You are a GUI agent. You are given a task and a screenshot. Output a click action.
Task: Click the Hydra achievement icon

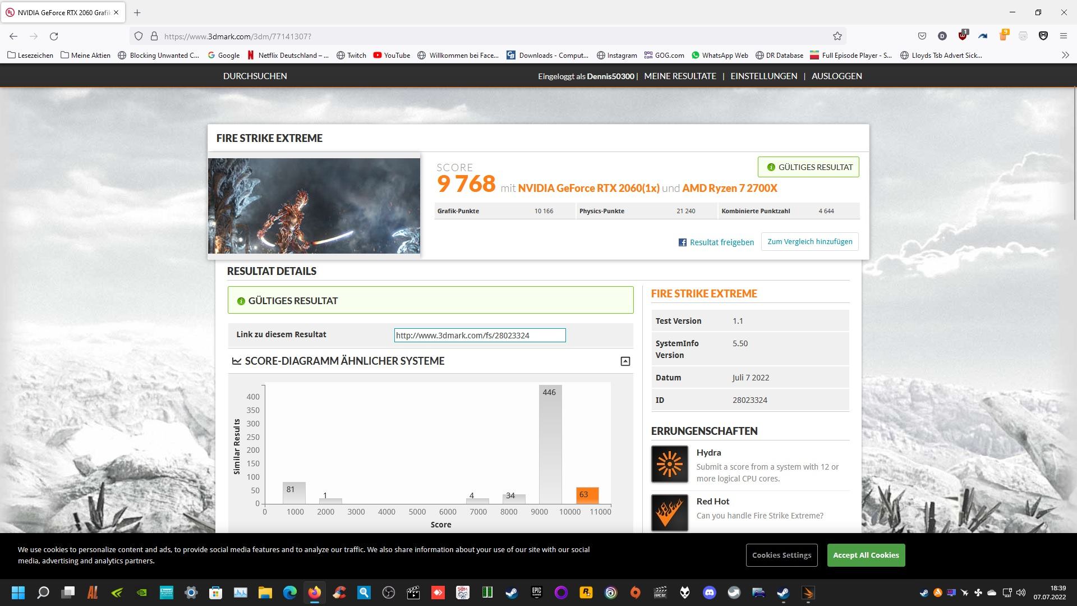point(669,464)
